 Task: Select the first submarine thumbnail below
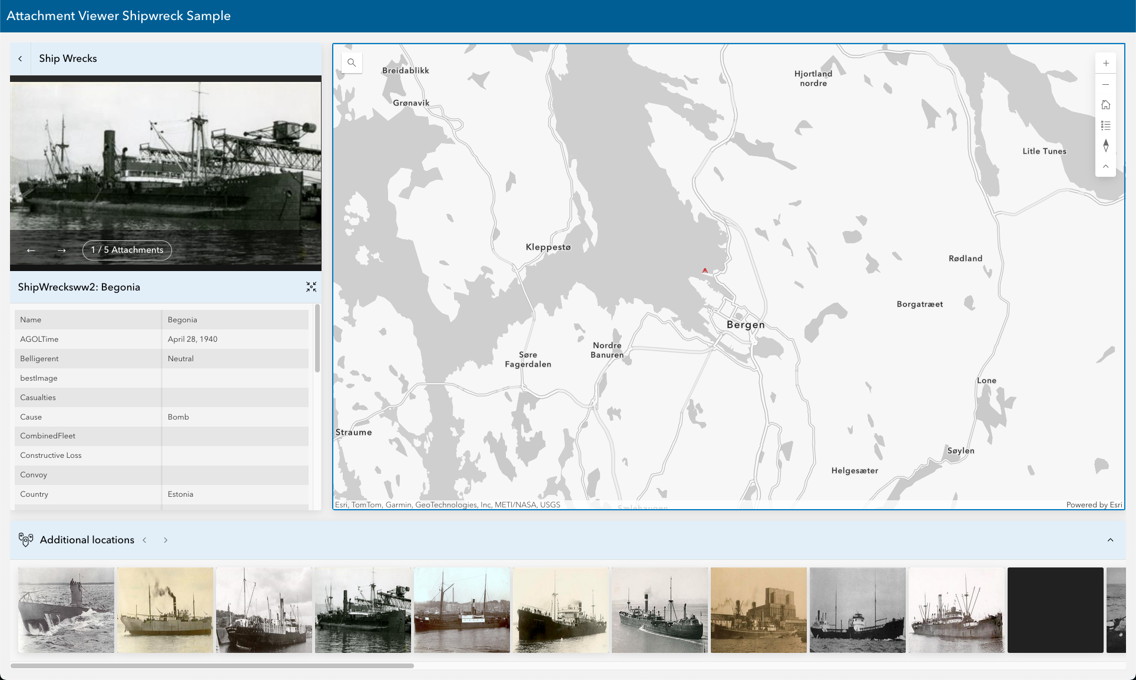tap(66, 610)
